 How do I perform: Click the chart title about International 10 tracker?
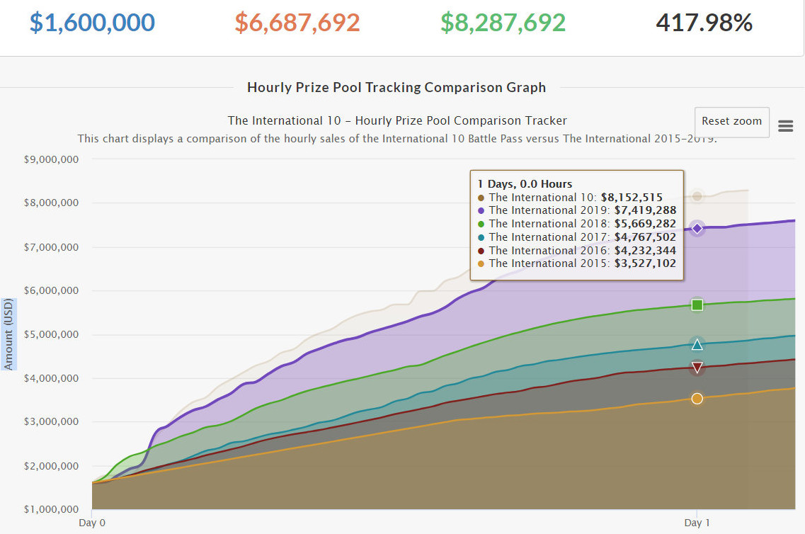click(x=396, y=120)
